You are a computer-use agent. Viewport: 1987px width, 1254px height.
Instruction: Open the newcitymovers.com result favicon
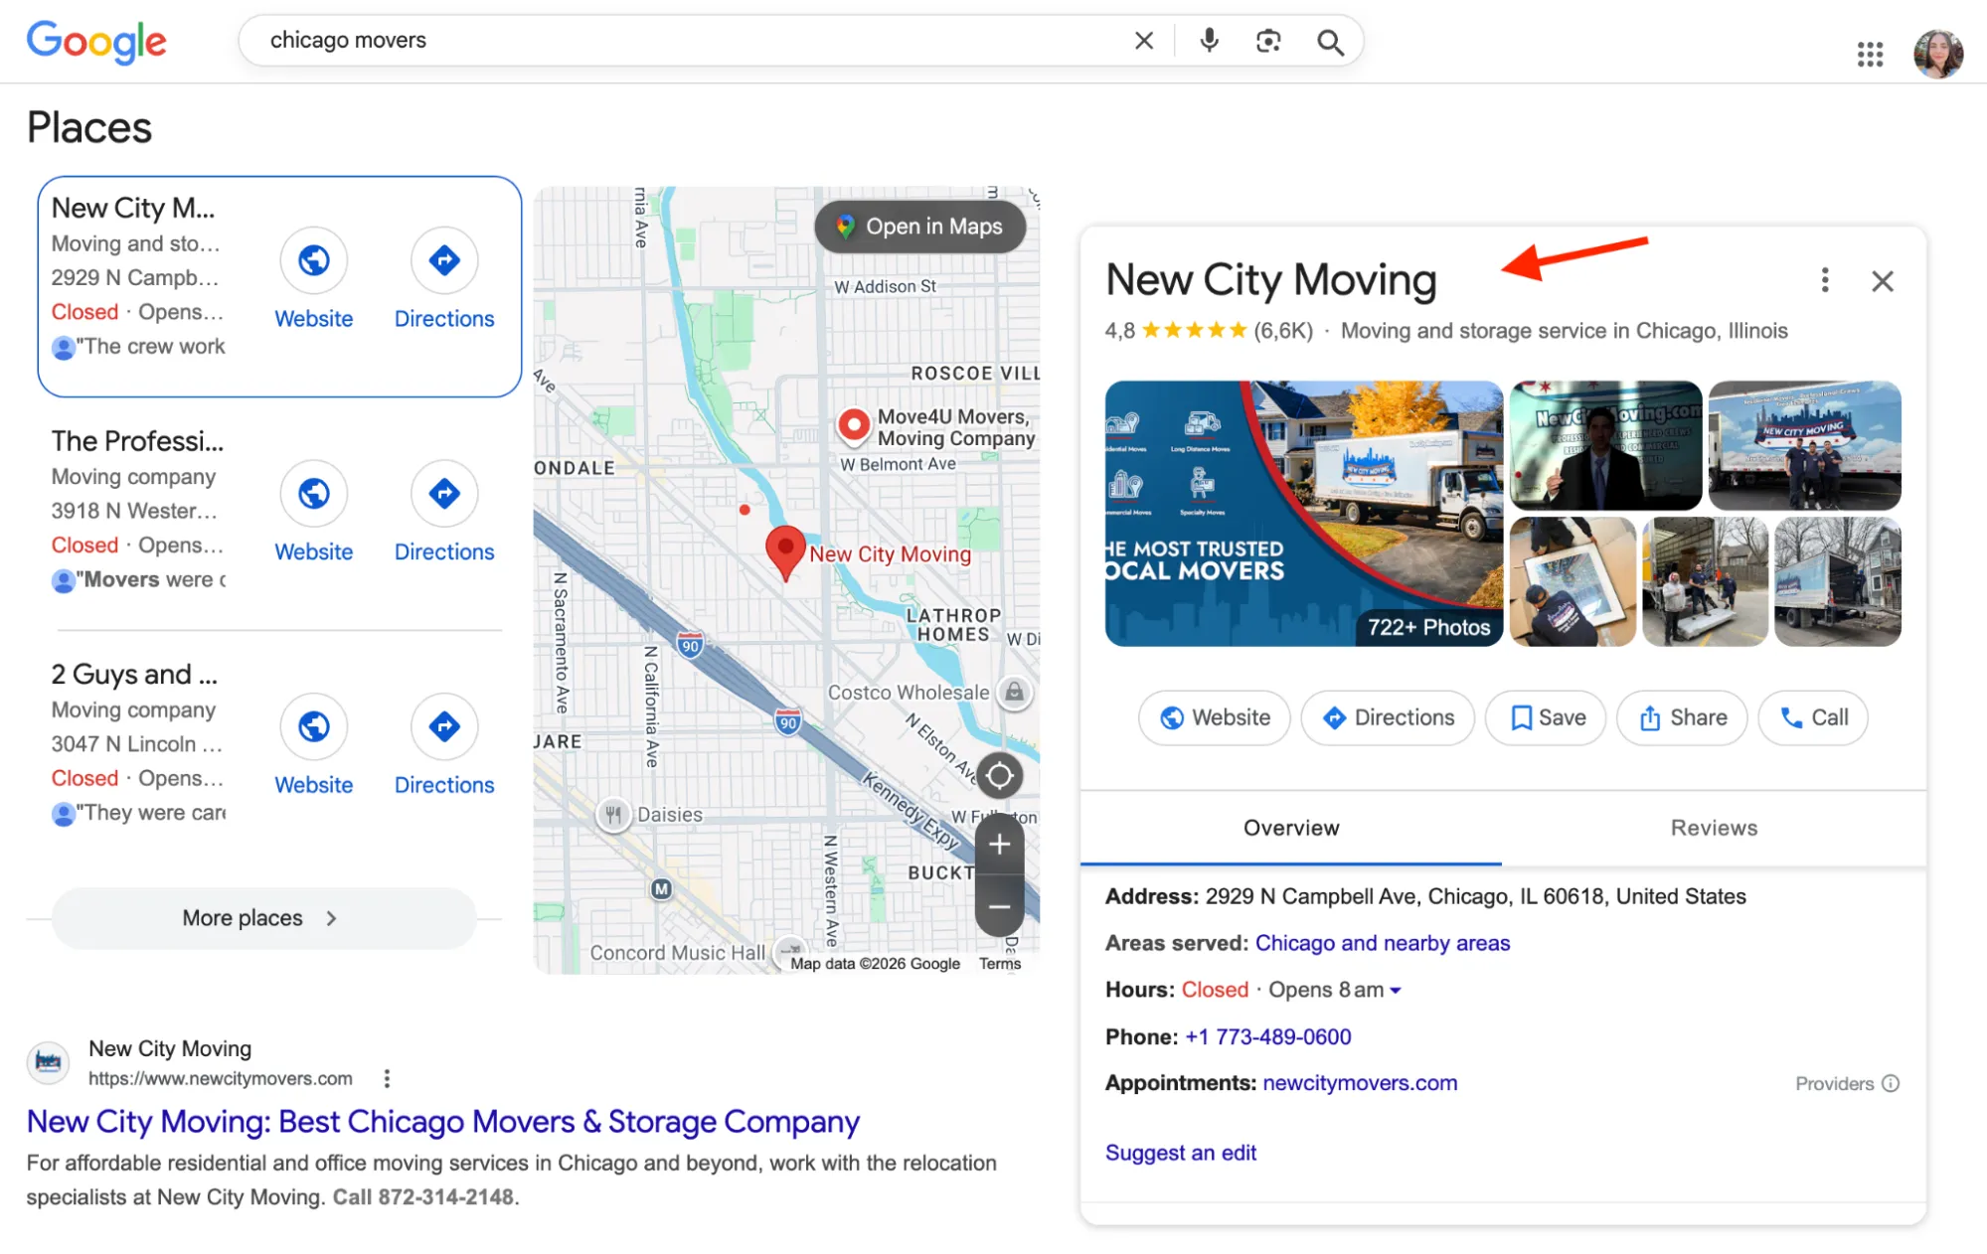click(48, 1062)
